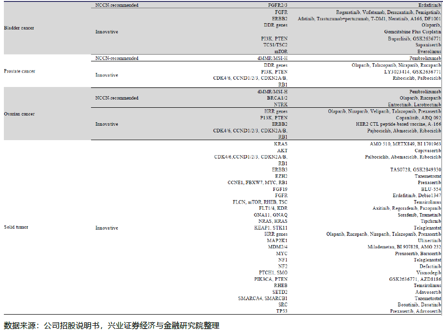Click "GNA11, GNAQ" gene cell
Image resolution: width=443 pixels, height=332 pixels.
point(271,215)
